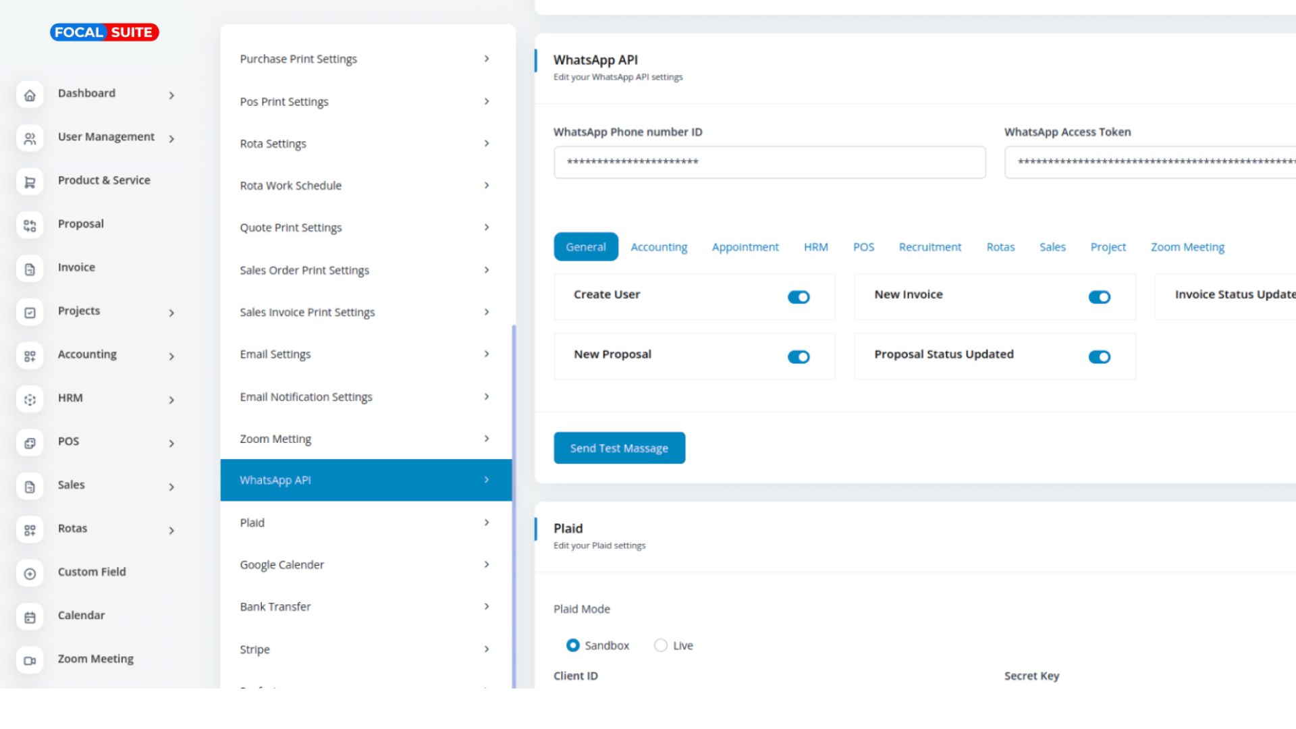The height and width of the screenshot is (729, 1296).
Task: Click the Dashboard home icon
Action: [x=30, y=95]
